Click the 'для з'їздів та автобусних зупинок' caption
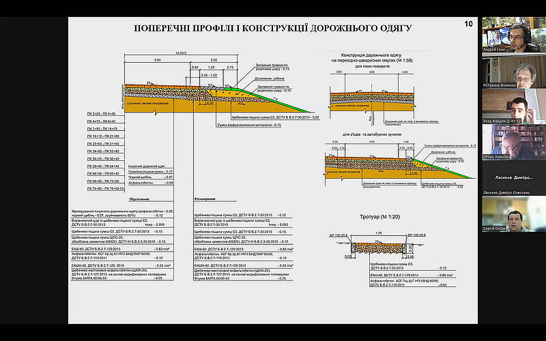The image size is (546, 341). pos(372,134)
